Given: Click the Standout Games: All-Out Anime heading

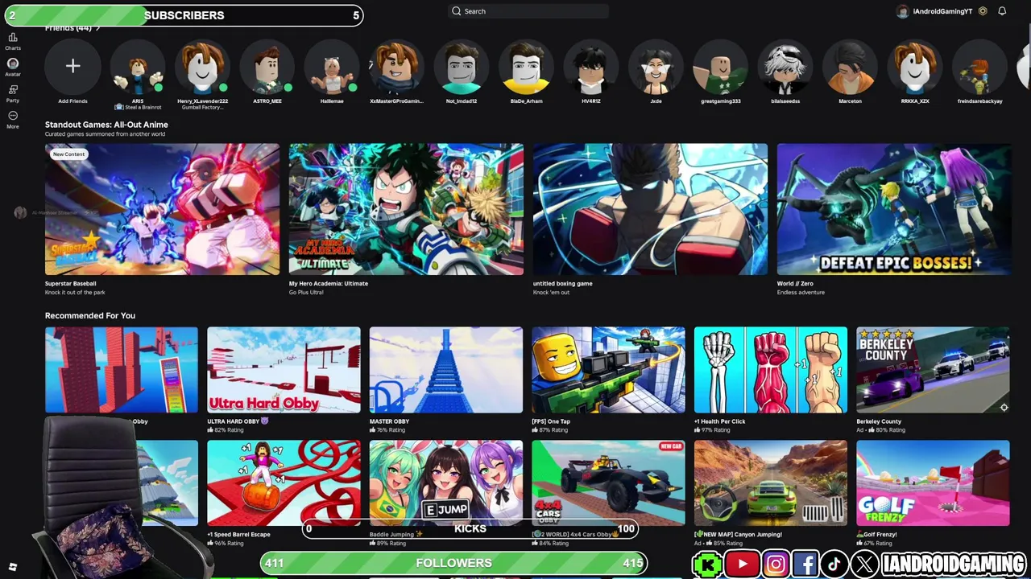Looking at the screenshot, I should pos(106,125).
